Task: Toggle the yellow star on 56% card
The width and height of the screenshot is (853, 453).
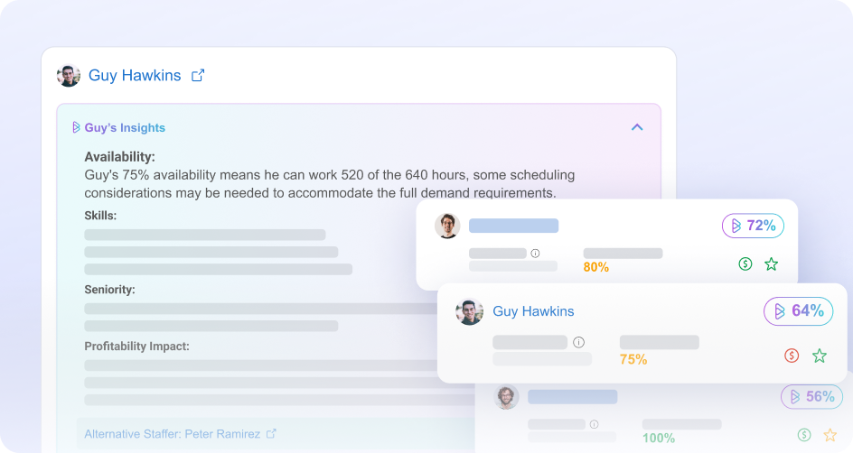Action: click(830, 435)
